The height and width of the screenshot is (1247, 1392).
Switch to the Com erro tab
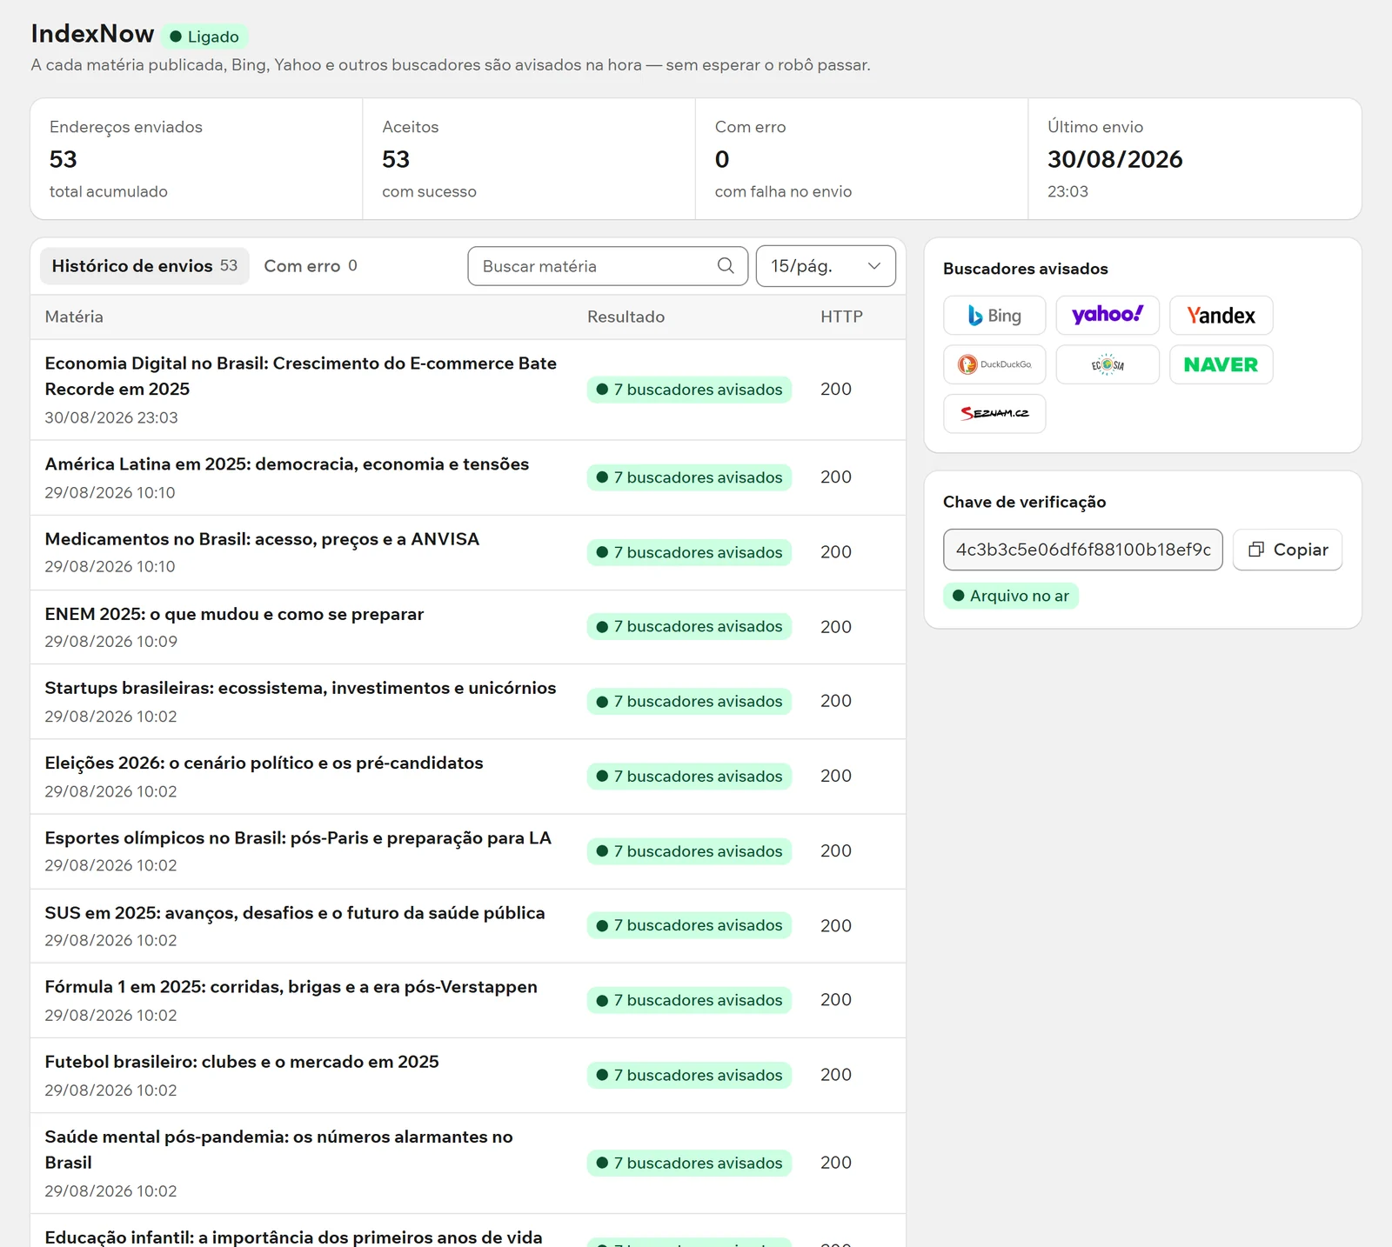pos(311,266)
